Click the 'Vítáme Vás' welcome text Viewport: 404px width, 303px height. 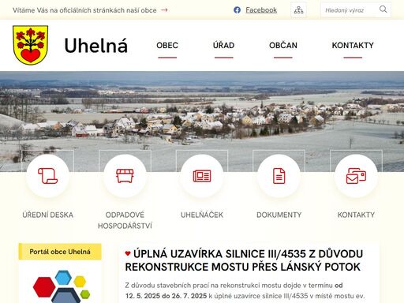[84, 10]
